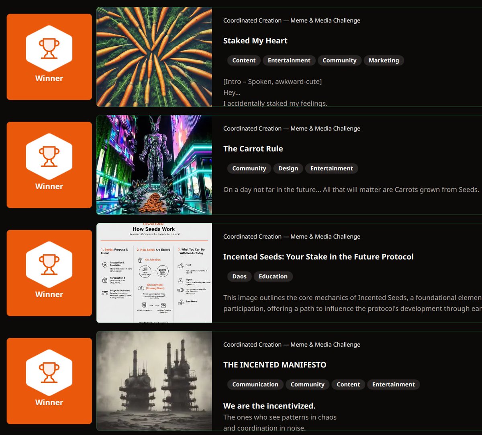
Task: Select the Content tag under Staked My Heart
Action: pos(244,60)
